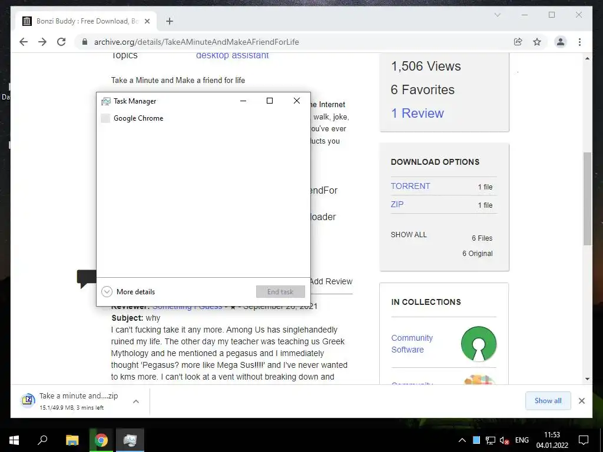Click End task button
603x452 pixels.
coord(280,292)
